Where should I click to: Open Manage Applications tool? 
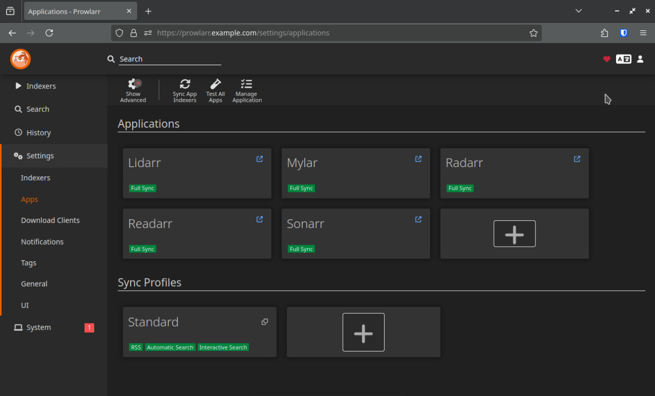[247, 90]
